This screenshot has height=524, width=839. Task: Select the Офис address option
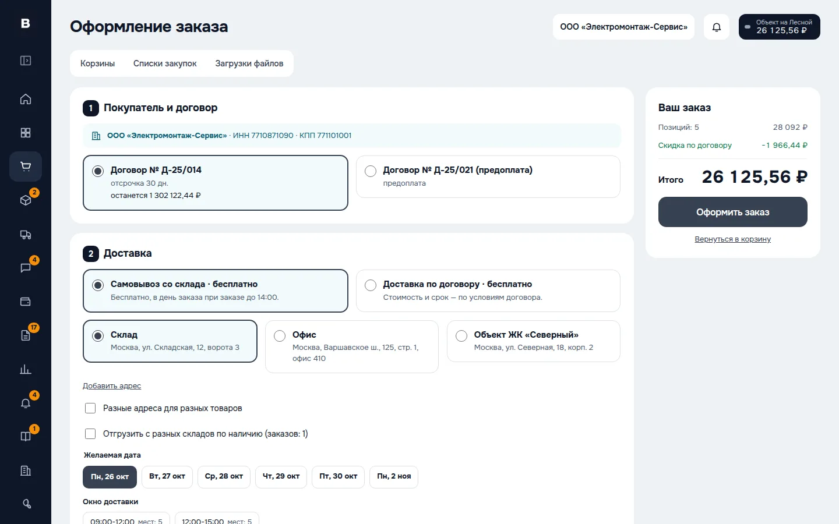coord(352,346)
